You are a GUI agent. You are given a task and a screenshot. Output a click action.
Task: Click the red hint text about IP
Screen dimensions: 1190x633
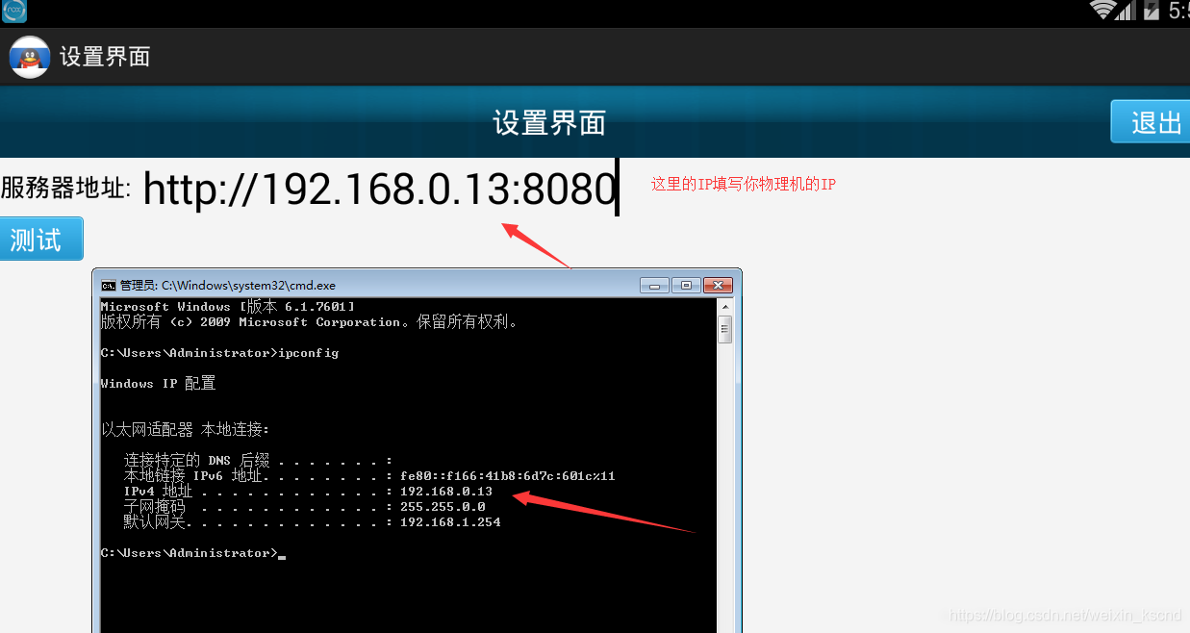(x=743, y=184)
